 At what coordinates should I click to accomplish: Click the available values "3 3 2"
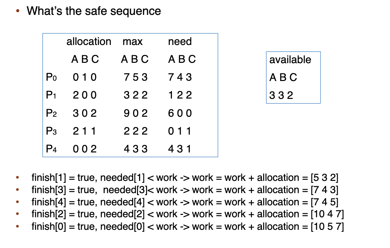click(x=281, y=96)
